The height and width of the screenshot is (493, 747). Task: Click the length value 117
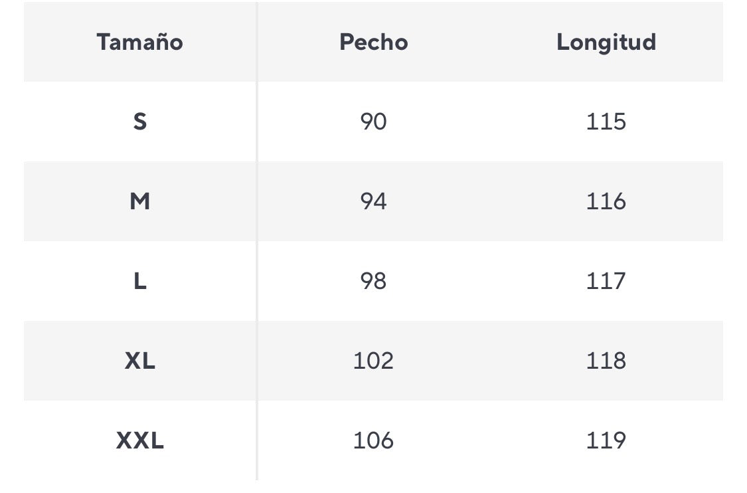click(x=606, y=281)
